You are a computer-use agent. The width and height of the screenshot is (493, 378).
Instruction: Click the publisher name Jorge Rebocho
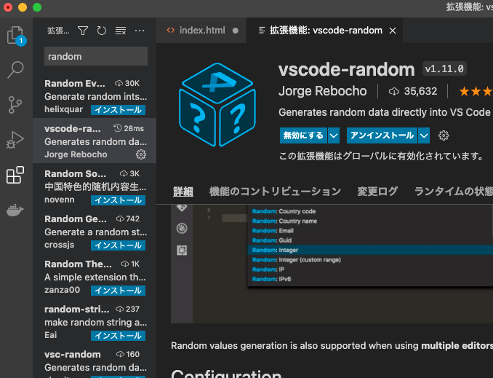click(x=323, y=91)
